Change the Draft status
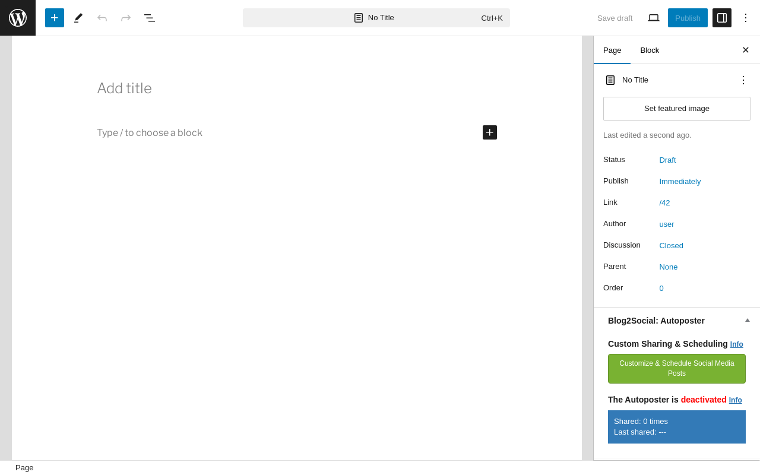 point(667,160)
